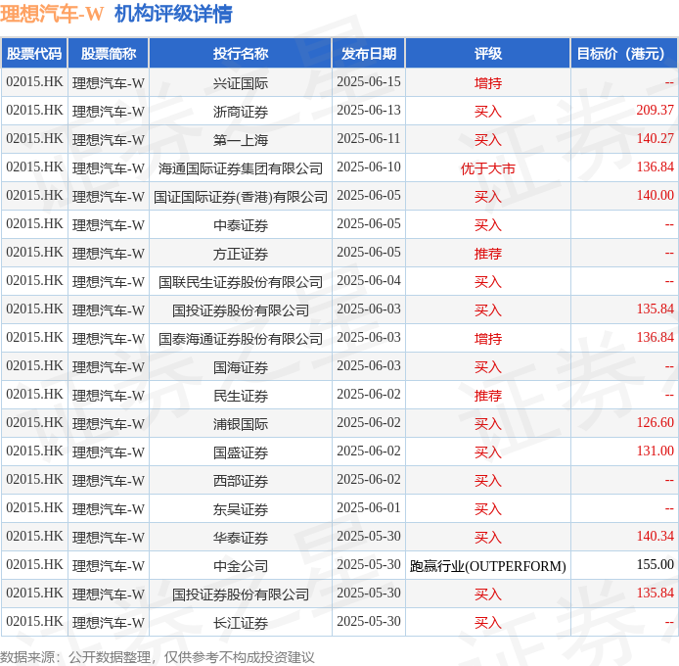Click the date 2025-06-11
679x666 pixels.
369,138
